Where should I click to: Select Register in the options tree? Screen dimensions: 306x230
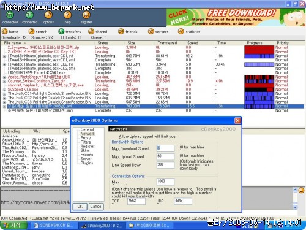pyautogui.click(x=88, y=146)
